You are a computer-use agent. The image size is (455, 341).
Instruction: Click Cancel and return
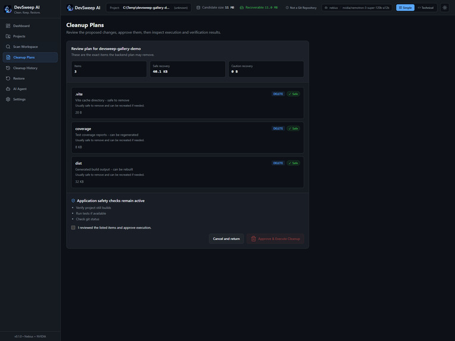pyautogui.click(x=226, y=239)
